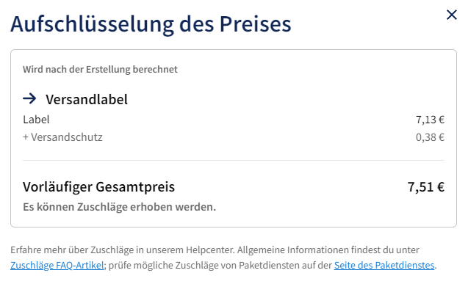Image resolution: width=468 pixels, height=284 pixels.
Task: Click the Aufschlüsselung des Preises title
Action: tap(151, 23)
